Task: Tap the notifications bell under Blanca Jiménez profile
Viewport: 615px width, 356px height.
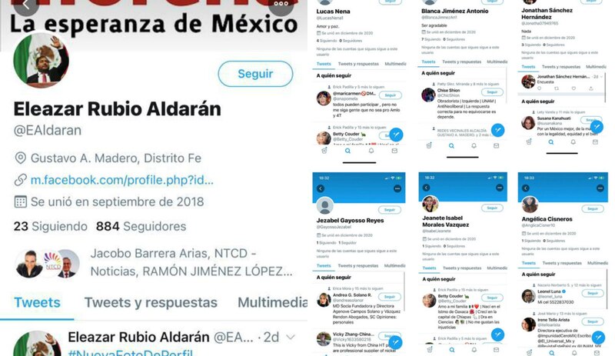Action: (x=474, y=145)
